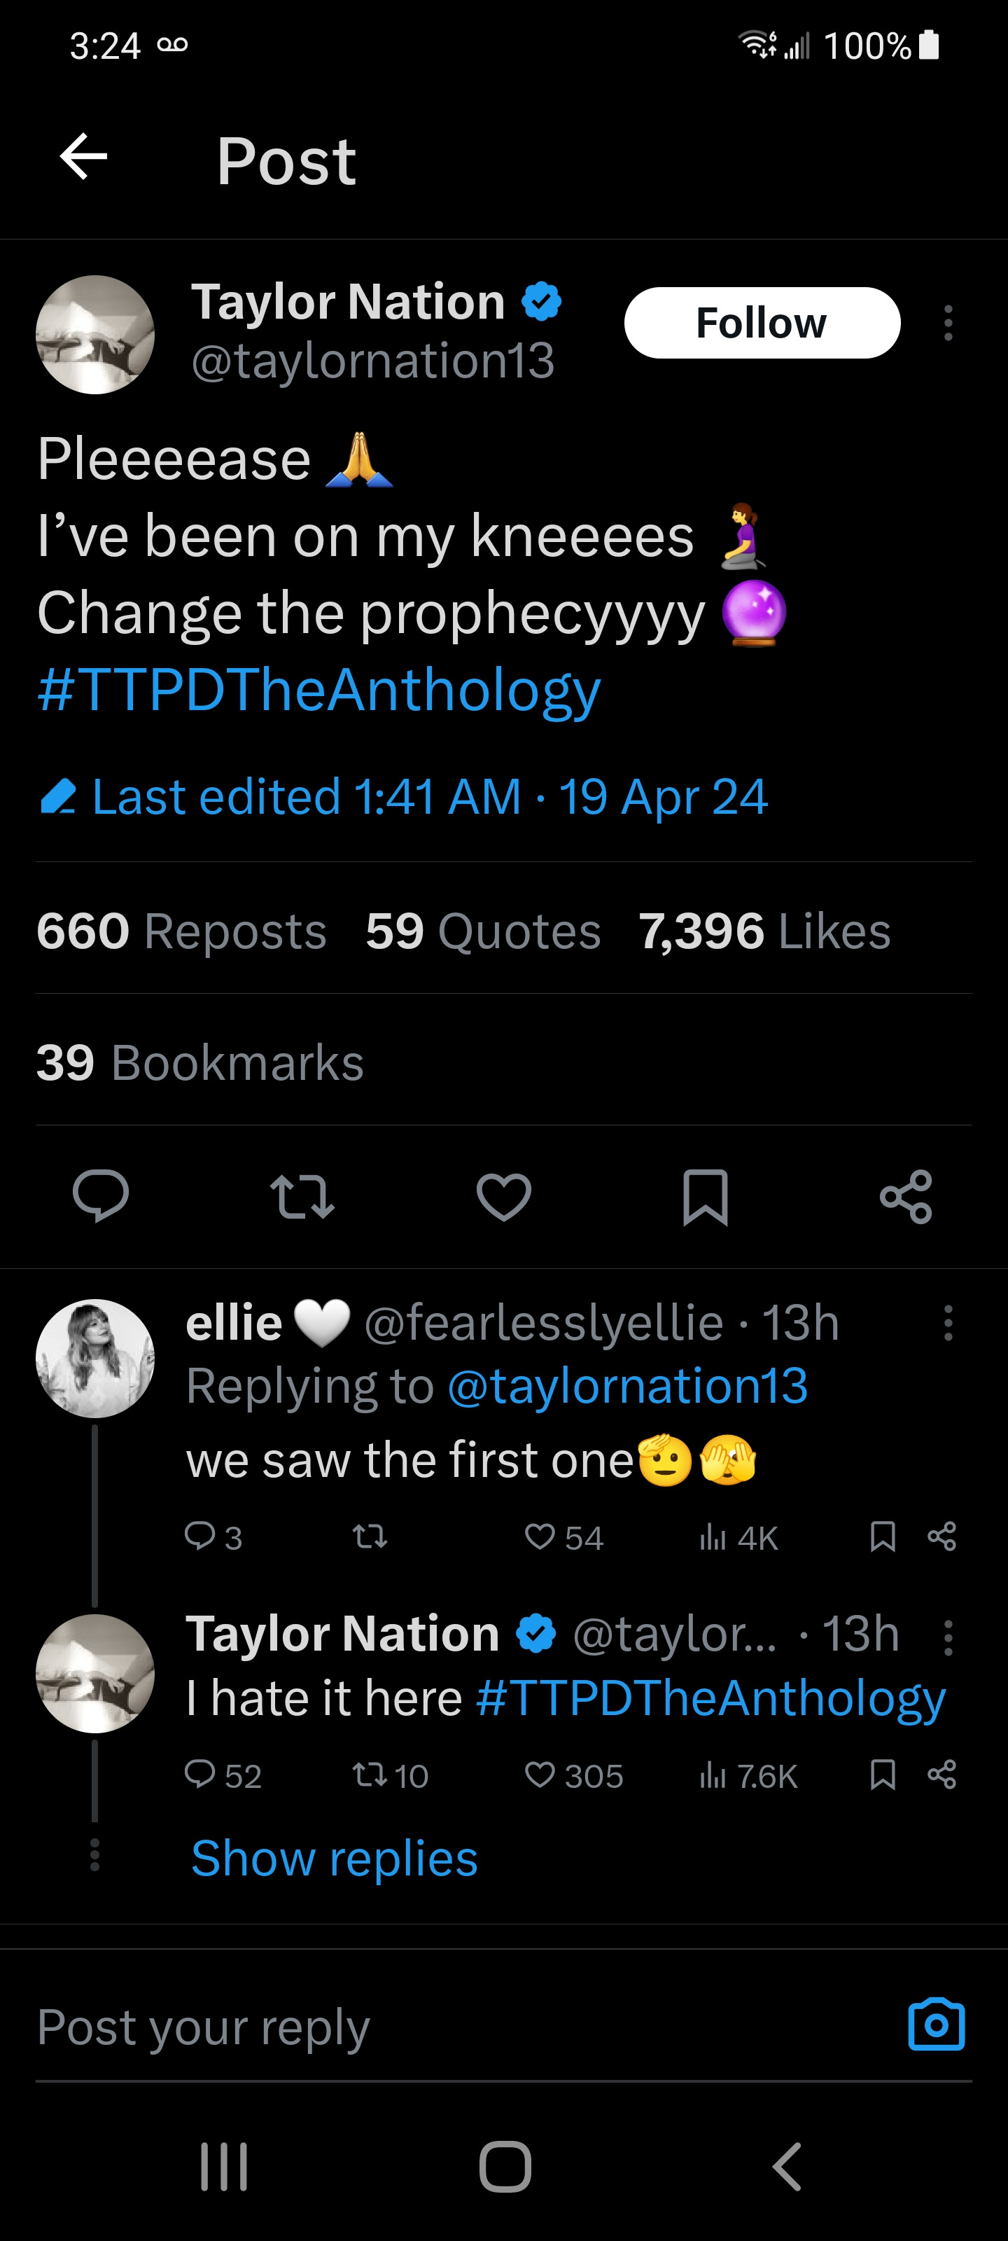Tap the Post your reply field
The width and height of the screenshot is (1008, 2241).
(x=435, y=2027)
